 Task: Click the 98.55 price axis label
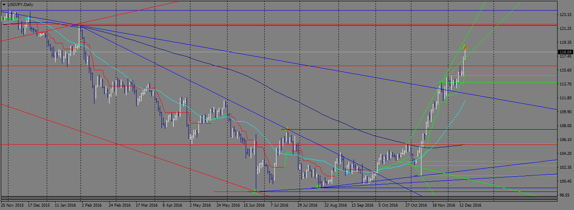[565, 195]
